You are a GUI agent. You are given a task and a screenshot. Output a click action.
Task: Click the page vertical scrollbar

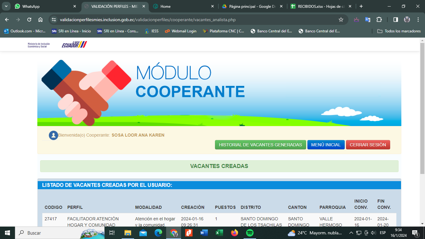tap(422, 109)
